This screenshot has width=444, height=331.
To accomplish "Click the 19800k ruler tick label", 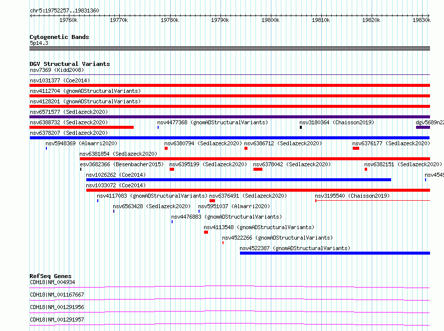I will click(270, 20).
